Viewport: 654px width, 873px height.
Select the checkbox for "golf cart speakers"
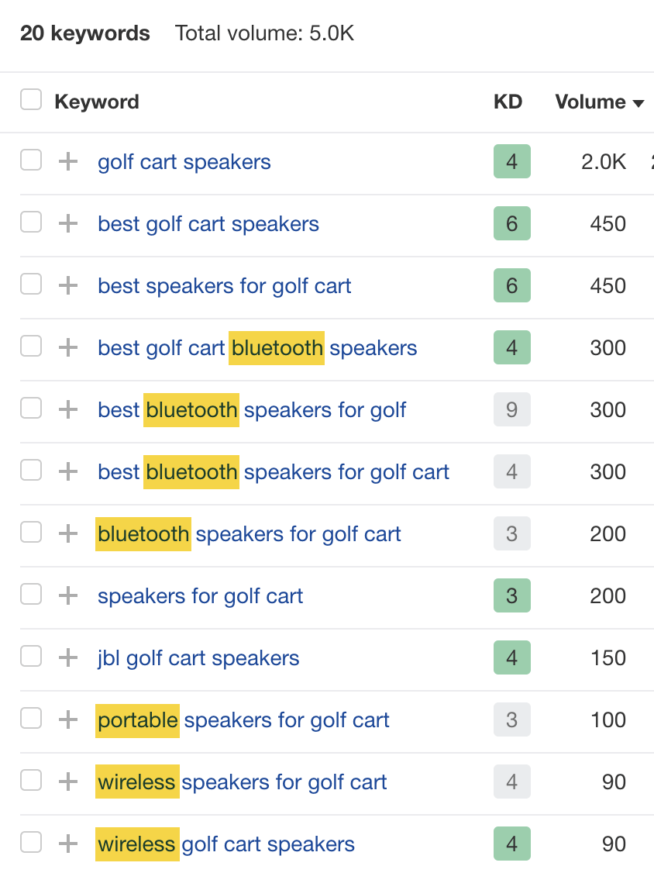click(x=31, y=161)
